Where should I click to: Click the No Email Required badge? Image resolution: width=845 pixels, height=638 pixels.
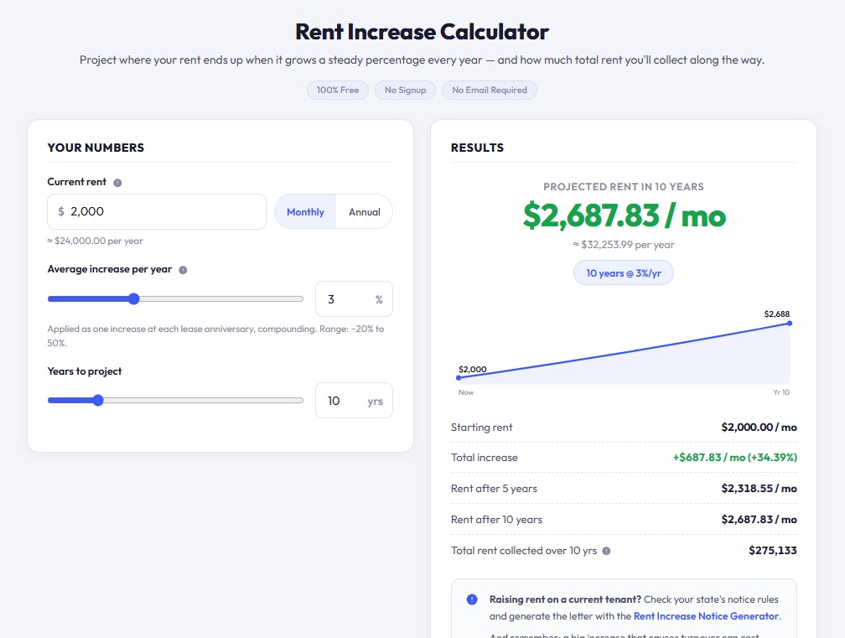click(x=490, y=90)
